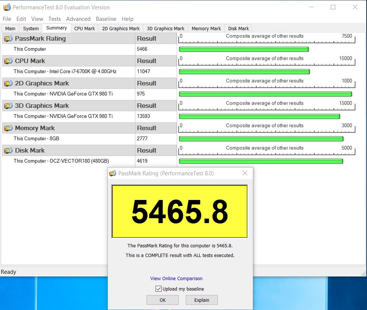Click the 2D Graphics Mark row icon
The image size is (367, 310).
pyautogui.click(x=8, y=84)
